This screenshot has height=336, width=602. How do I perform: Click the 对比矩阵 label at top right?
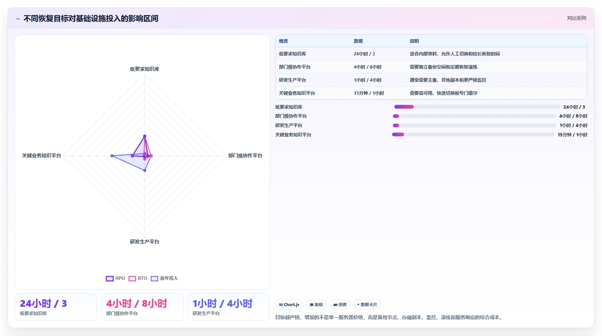pyautogui.click(x=577, y=18)
